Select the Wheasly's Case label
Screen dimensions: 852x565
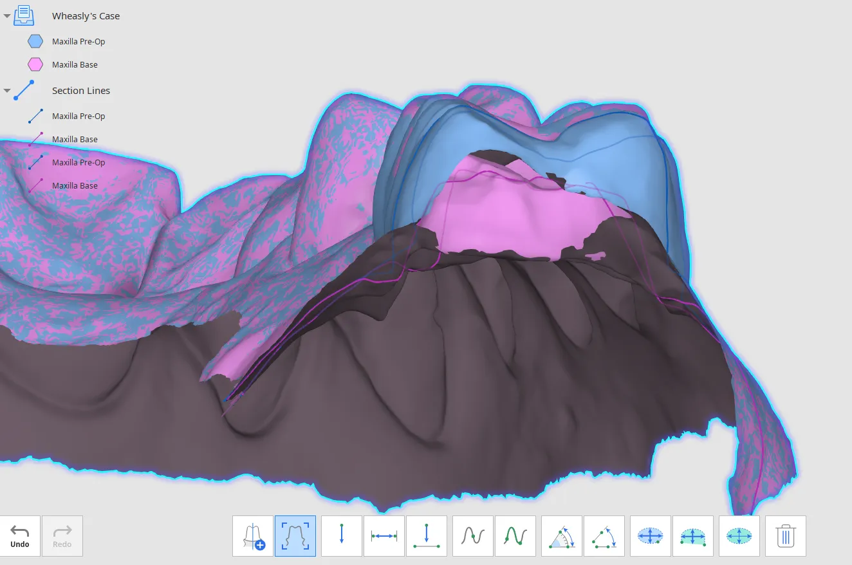pos(86,16)
